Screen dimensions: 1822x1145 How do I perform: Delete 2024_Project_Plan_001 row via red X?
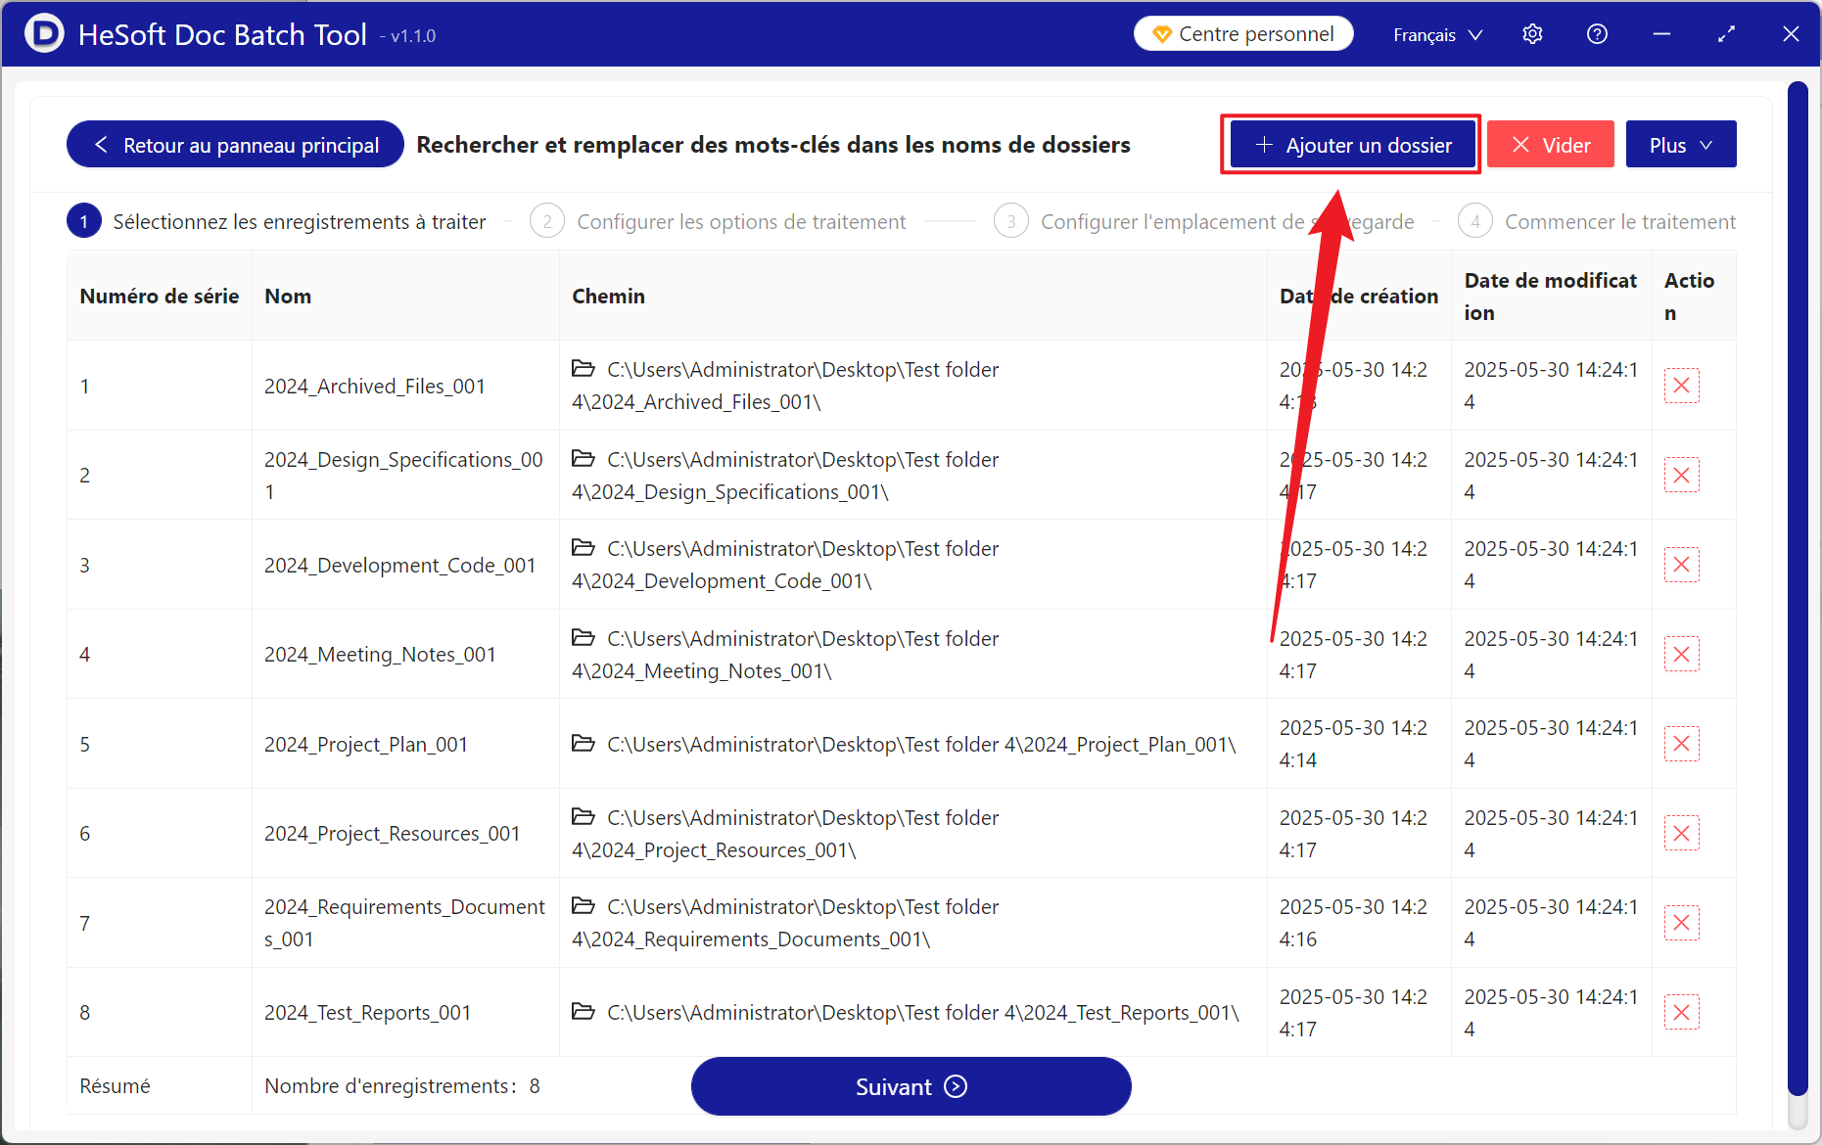1681,744
